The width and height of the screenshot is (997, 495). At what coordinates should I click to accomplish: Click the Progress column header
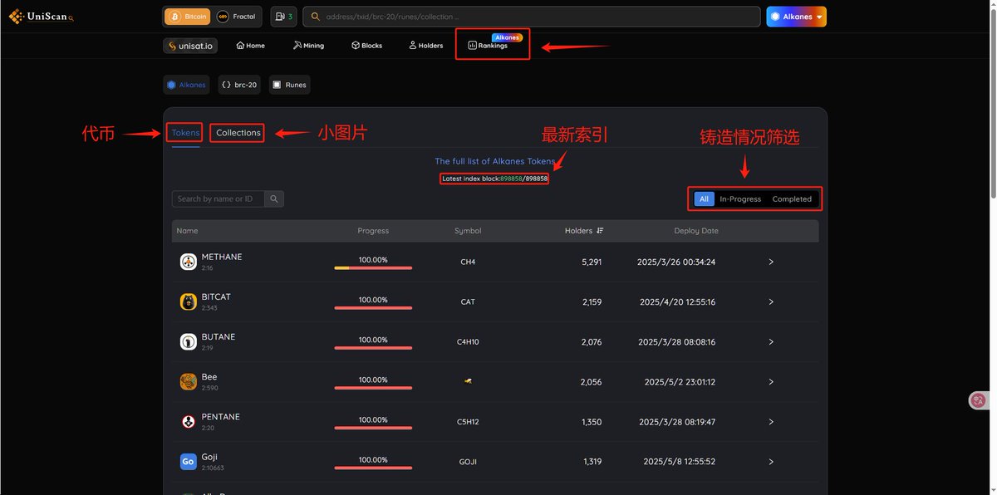(x=373, y=230)
